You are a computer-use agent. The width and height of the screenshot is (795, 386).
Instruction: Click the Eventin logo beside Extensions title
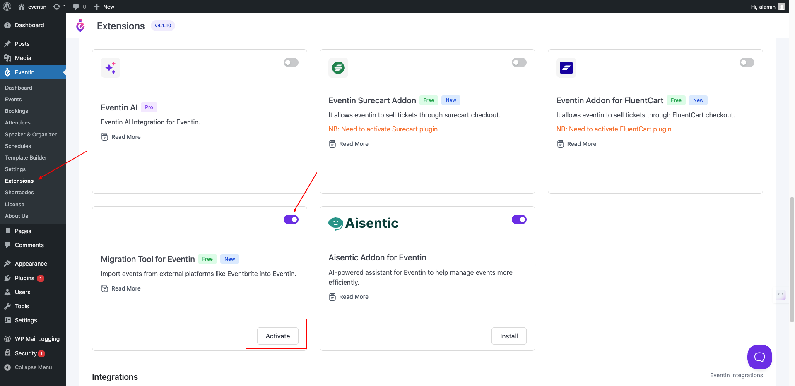[80, 26]
